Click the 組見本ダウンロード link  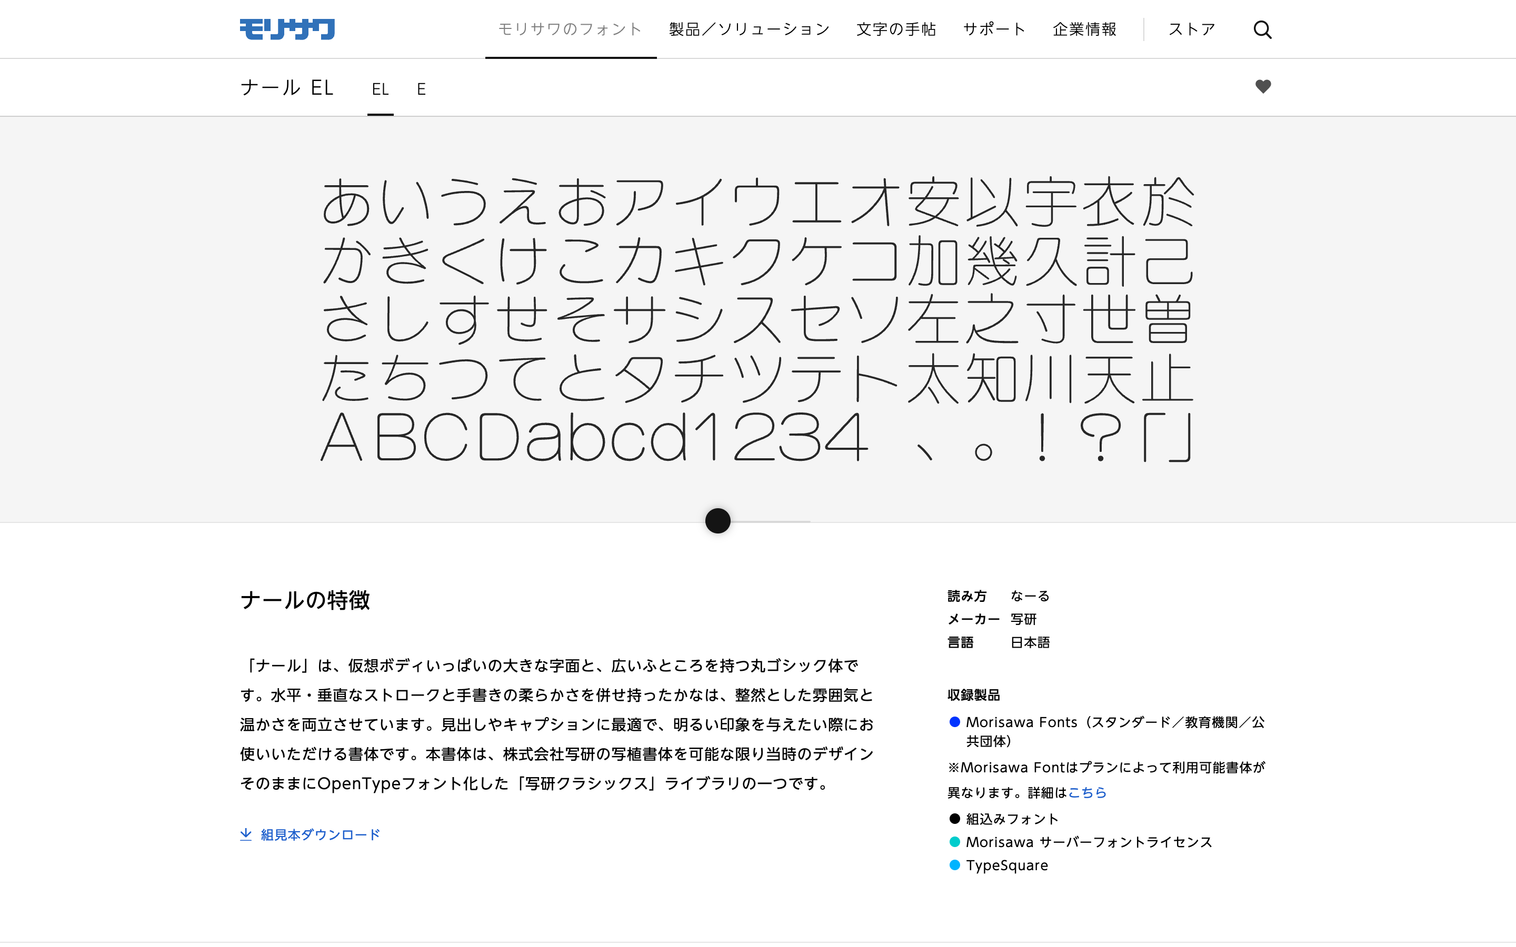pyautogui.click(x=320, y=834)
